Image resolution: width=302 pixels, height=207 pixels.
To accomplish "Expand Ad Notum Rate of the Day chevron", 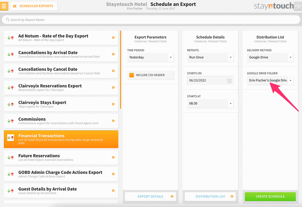I will point(113,37).
